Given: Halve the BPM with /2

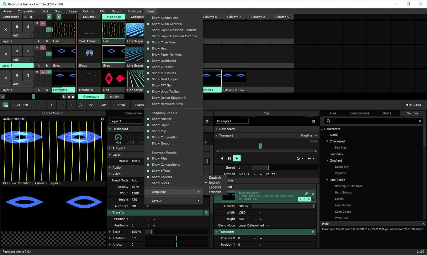Looking at the screenshot, I should coord(81,105).
